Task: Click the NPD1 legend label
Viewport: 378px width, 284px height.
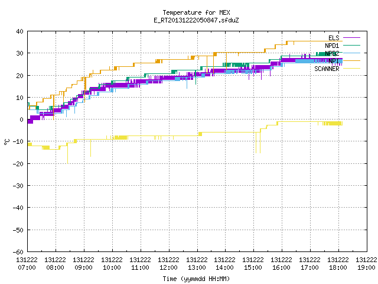Action: point(332,46)
